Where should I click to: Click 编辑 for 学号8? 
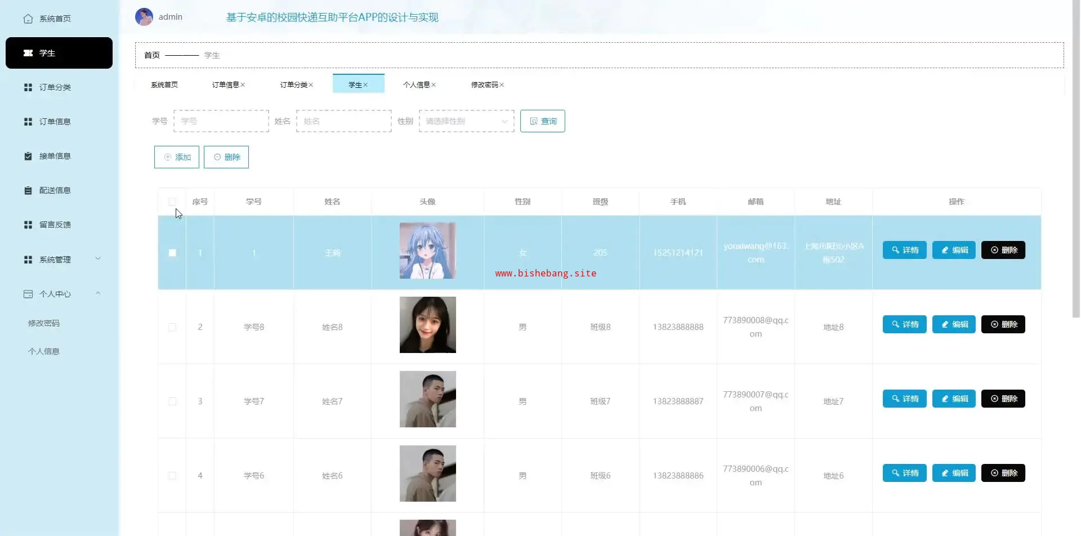954,324
